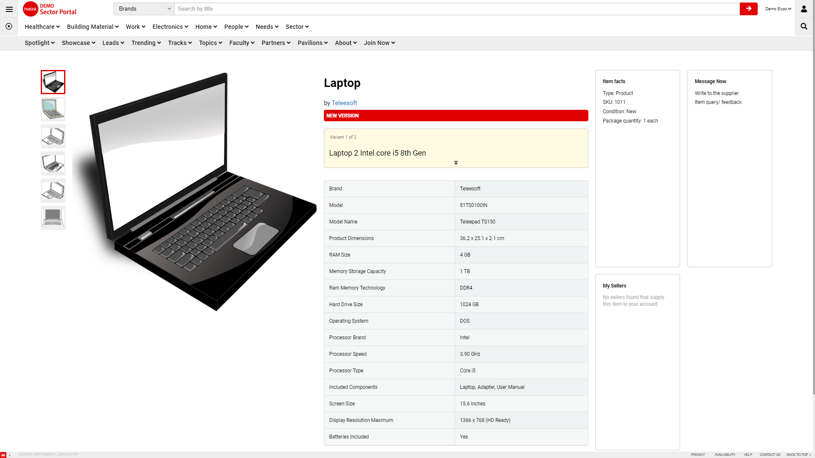Viewport: 815px width, 458px height.
Task: Open the Teleesoft supplier link
Action: 344,103
